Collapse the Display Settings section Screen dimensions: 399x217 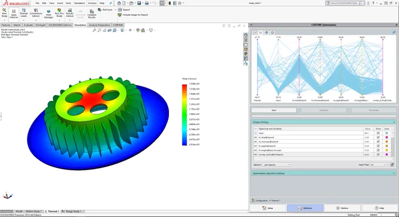point(394,122)
